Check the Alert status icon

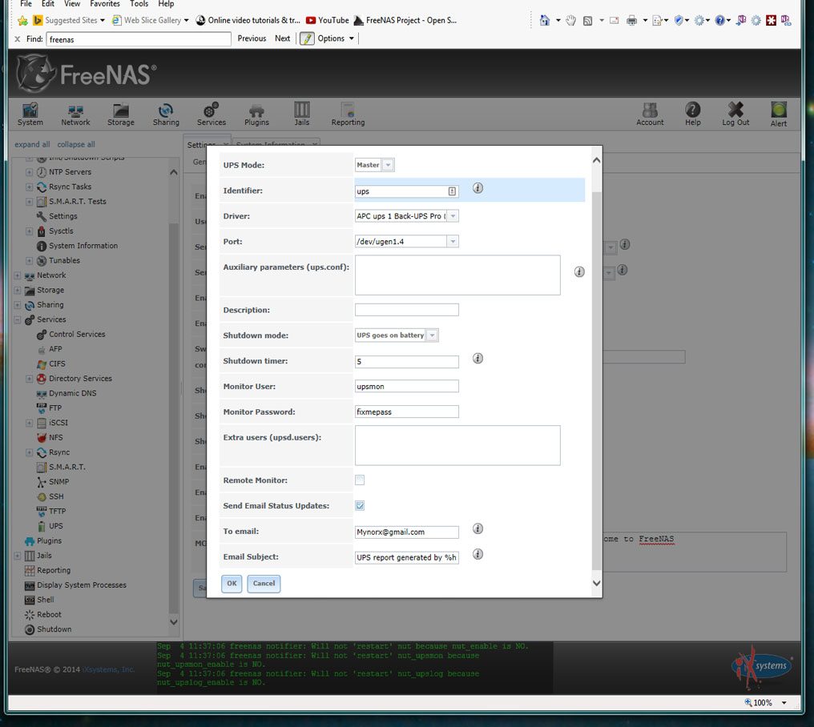[x=778, y=114]
